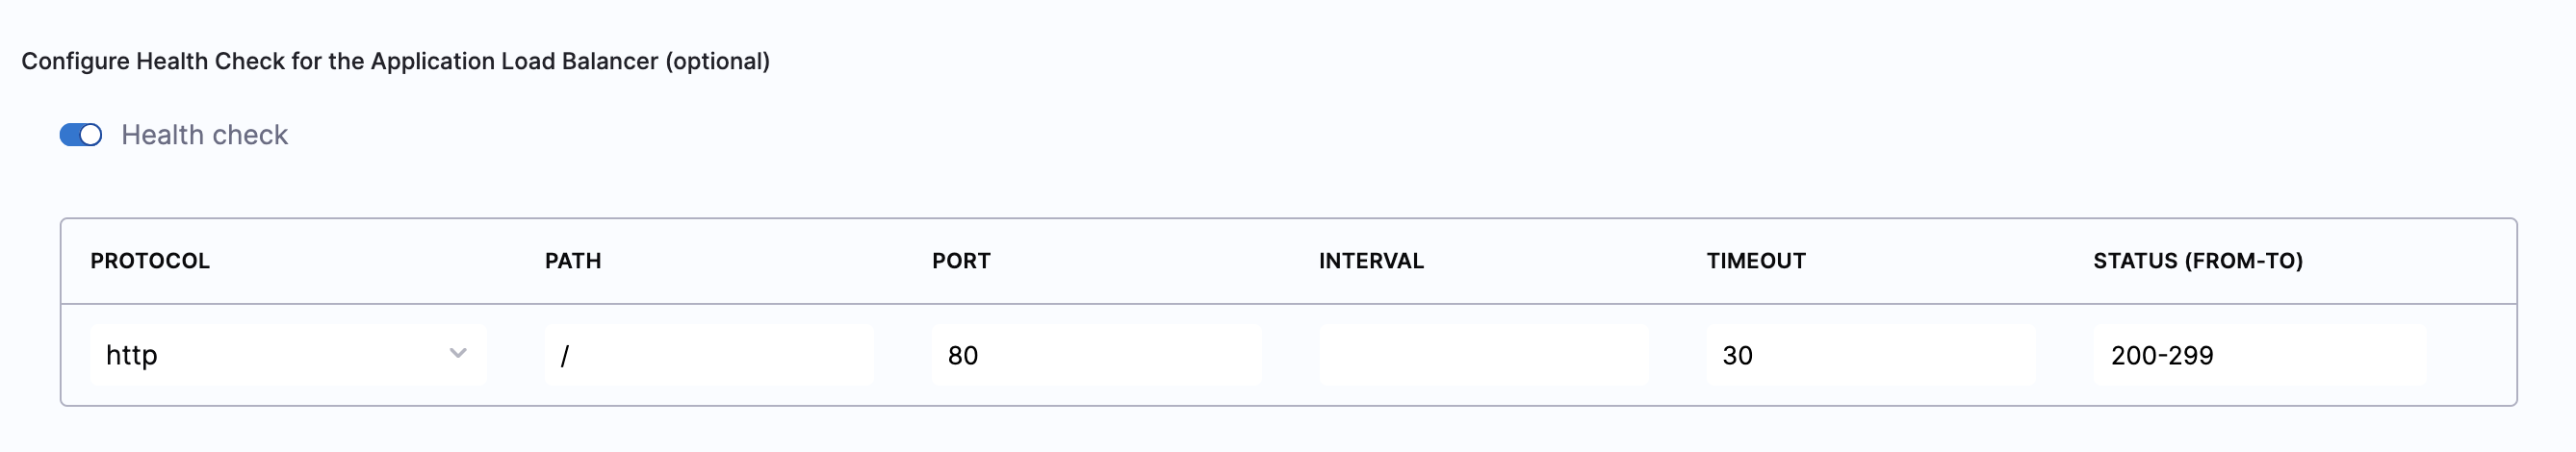Screen dimensions: 2576x452
Task: Click the STATUS (FROM-TO) column header
Action: (2197, 261)
